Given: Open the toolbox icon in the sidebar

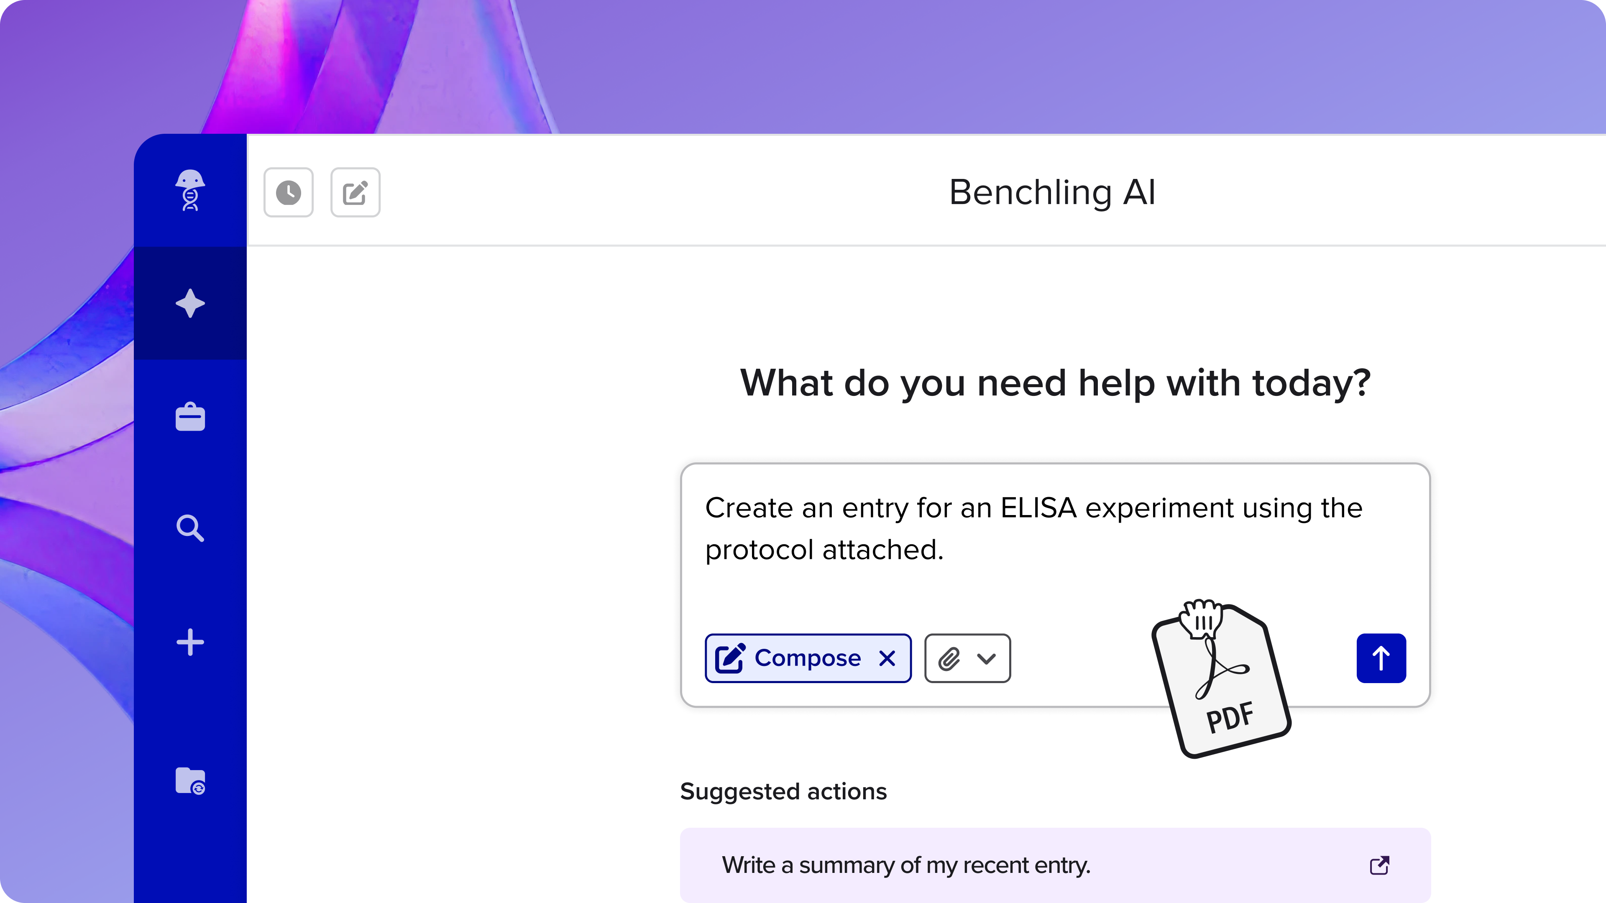Looking at the screenshot, I should (x=190, y=417).
